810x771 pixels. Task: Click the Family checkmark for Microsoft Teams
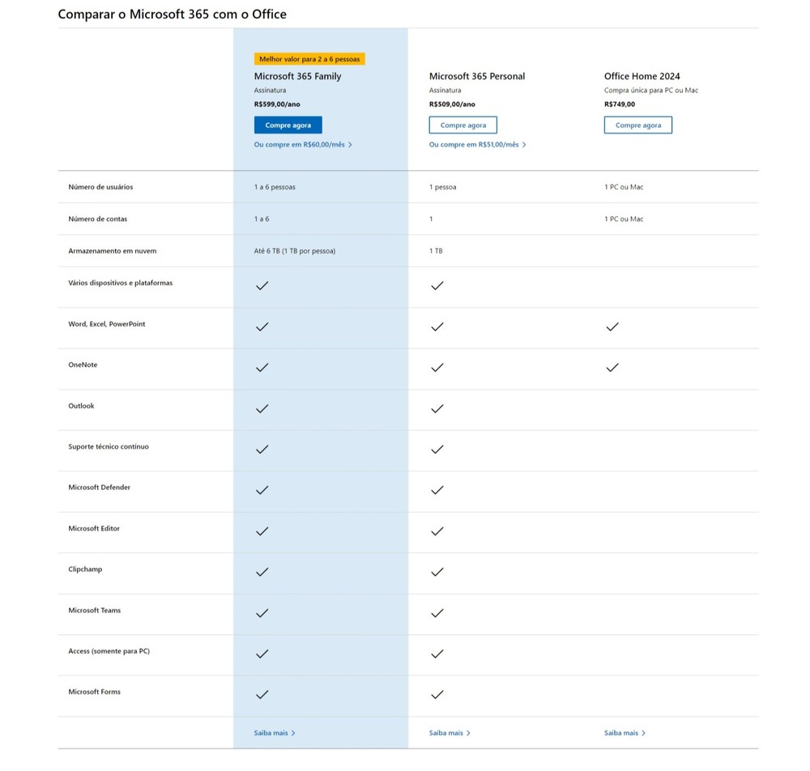pyautogui.click(x=262, y=614)
